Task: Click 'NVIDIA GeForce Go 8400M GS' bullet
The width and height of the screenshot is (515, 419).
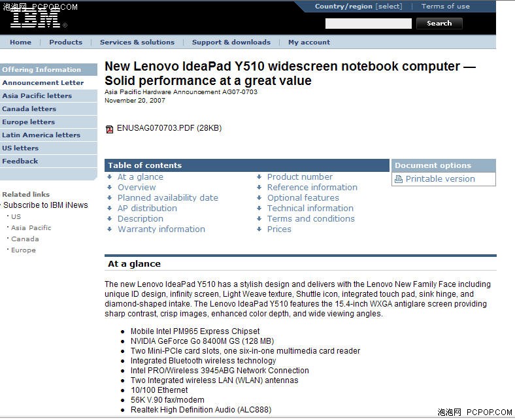Action: click(202, 341)
